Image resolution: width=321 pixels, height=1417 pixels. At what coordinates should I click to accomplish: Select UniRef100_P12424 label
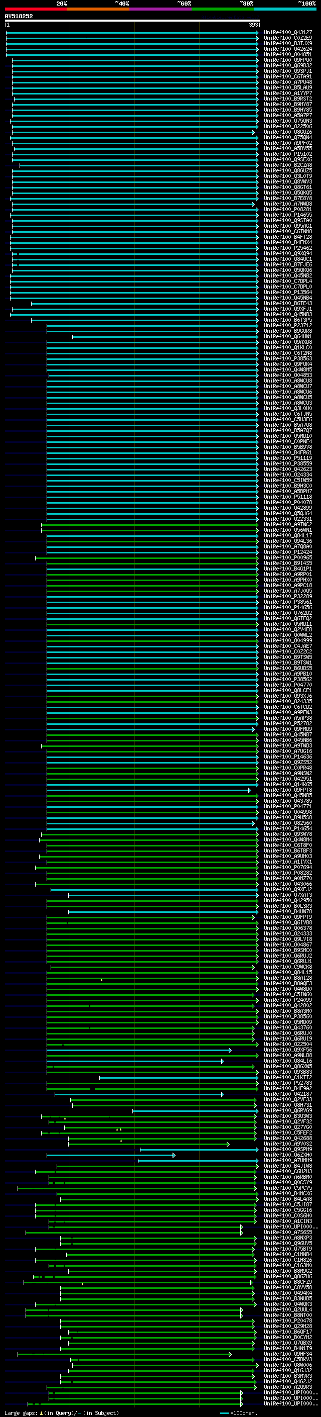click(288, 552)
